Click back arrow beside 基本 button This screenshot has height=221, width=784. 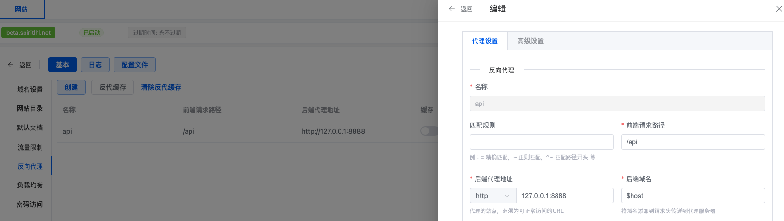[x=11, y=65]
